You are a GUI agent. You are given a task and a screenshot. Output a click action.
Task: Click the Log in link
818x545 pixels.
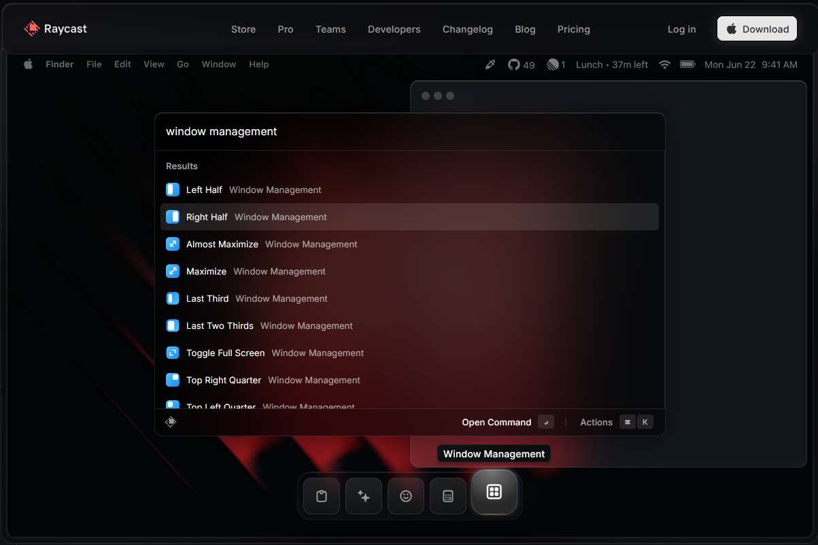681,29
